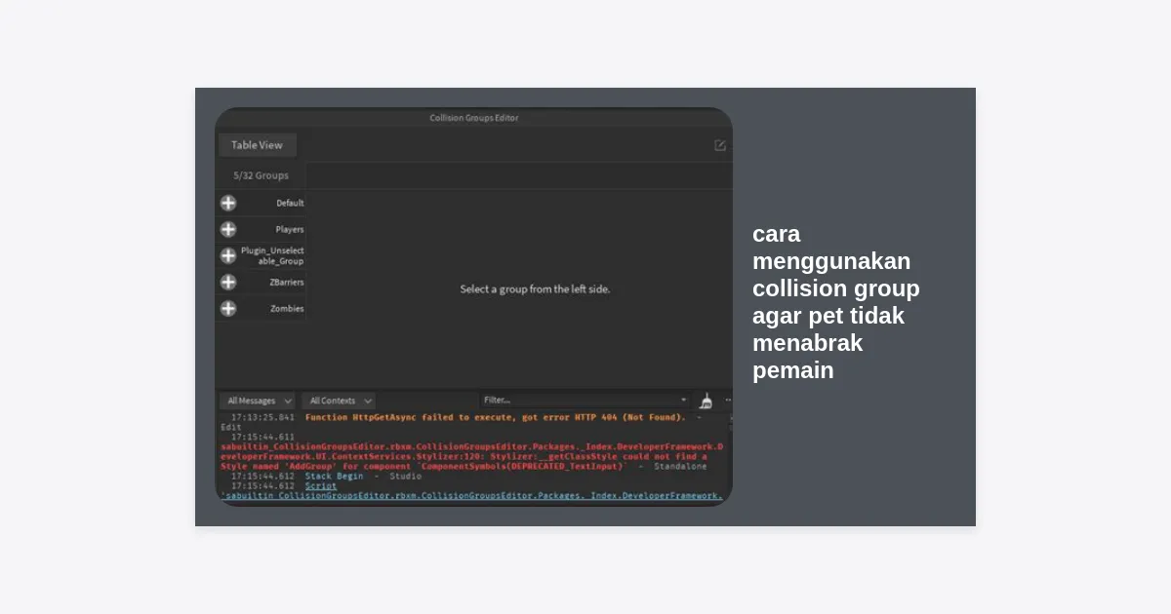Click the 5/32 Groups counter label
This screenshot has height=614, width=1171.
pos(261,175)
